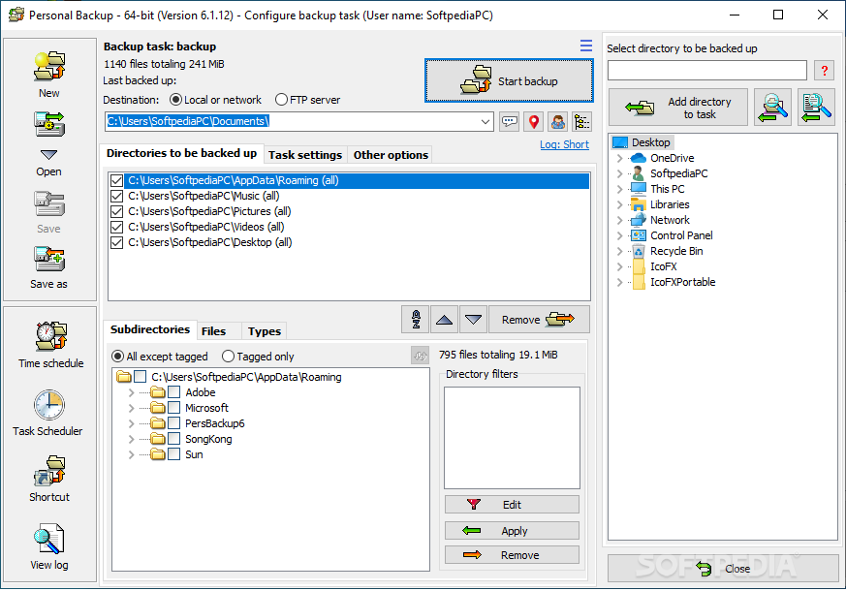The image size is (846, 591).
Task: Click the Remove filter button
Action: pyautogui.click(x=512, y=555)
